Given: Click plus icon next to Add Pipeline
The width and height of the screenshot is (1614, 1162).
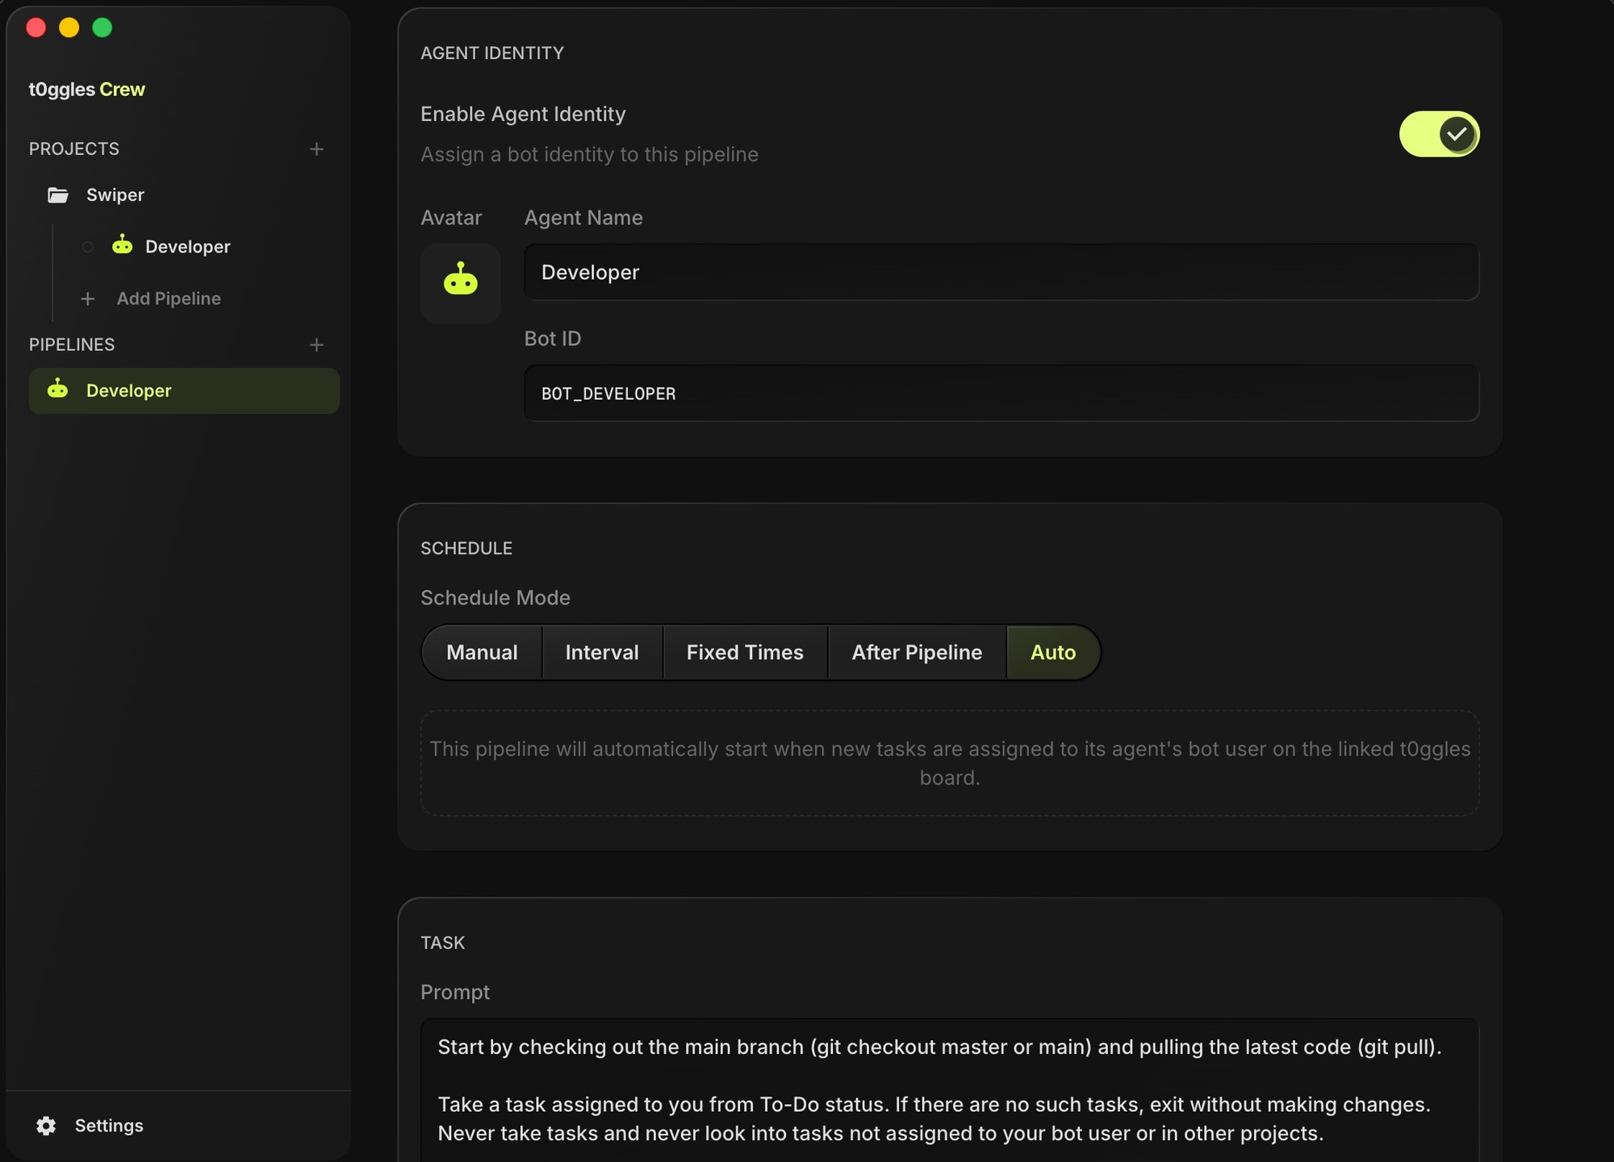Looking at the screenshot, I should pyautogui.click(x=88, y=299).
